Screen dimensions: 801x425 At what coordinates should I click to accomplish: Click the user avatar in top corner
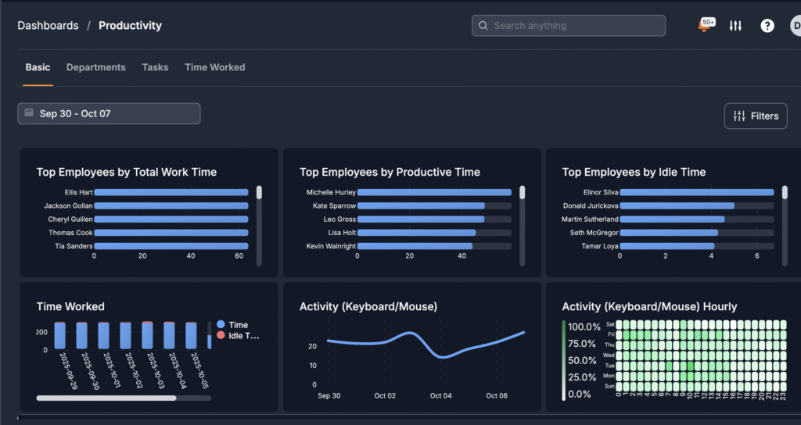point(795,26)
